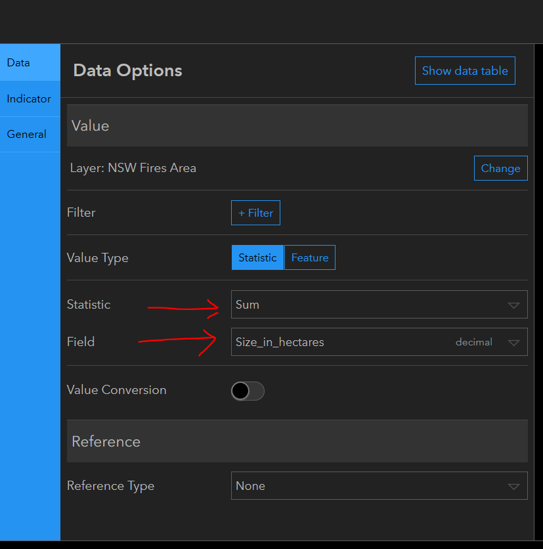The image size is (543, 549).
Task: Click the decimal type label in Field
Action: tap(474, 342)
